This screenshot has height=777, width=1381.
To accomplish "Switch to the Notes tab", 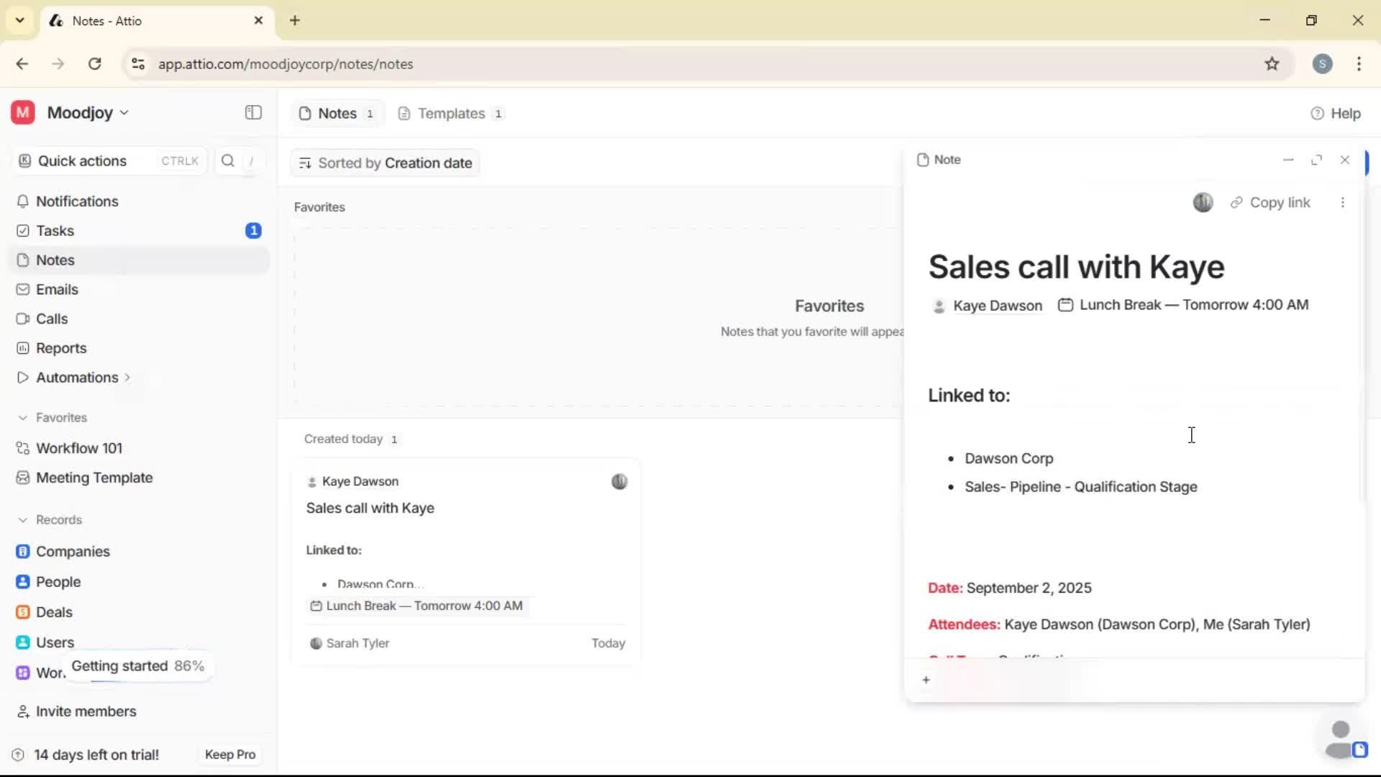I will (x=337, y=113).
